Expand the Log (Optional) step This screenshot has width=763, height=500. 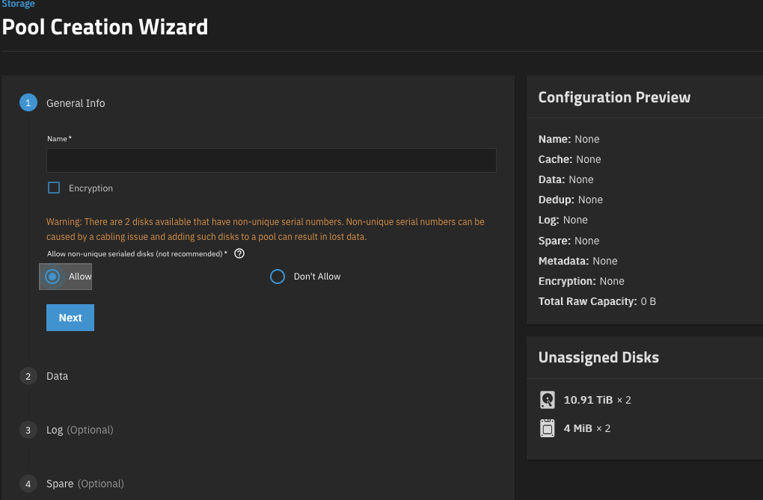click(79, 430)
